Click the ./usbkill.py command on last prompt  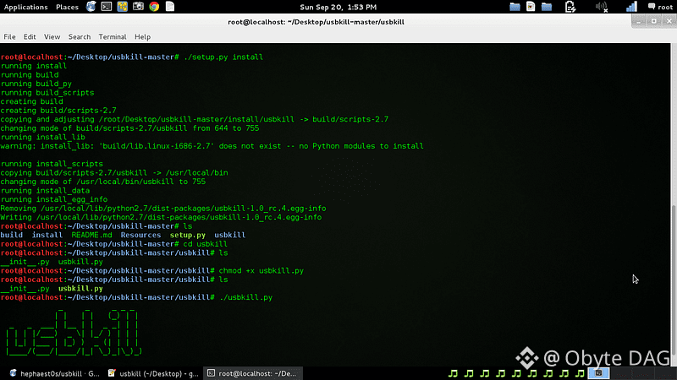click(245, 297)
